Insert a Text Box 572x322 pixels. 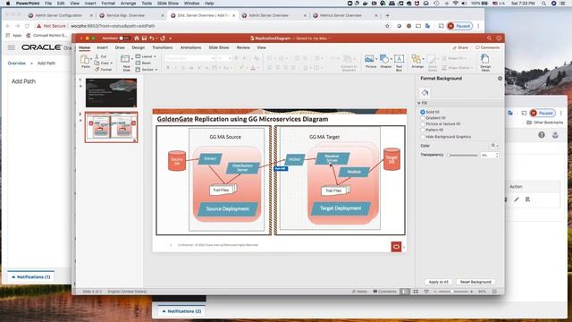click(400, 59)
